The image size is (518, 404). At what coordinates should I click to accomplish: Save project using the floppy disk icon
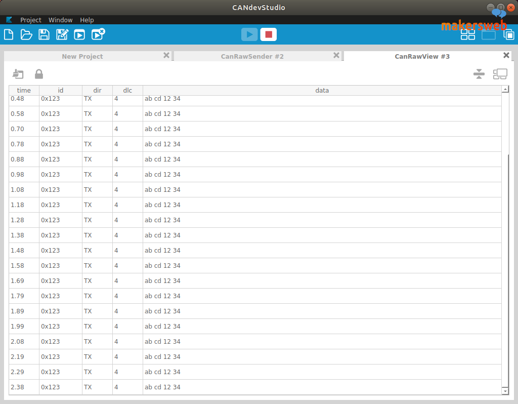44,34
